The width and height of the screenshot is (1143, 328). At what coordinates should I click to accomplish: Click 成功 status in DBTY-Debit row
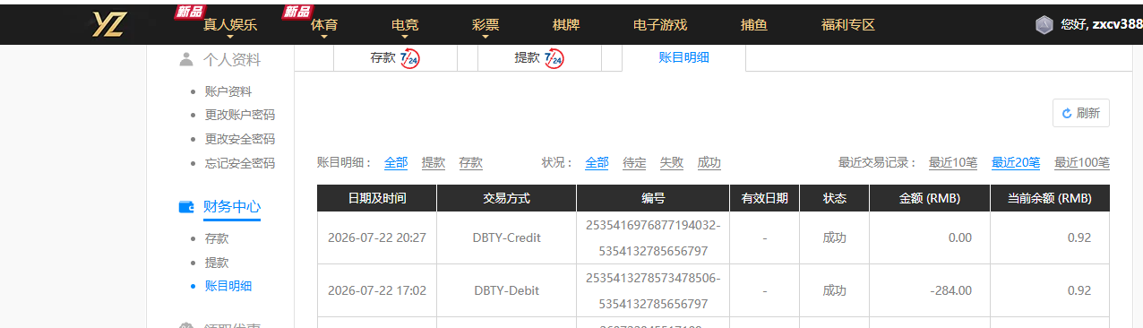pos(834,290)
